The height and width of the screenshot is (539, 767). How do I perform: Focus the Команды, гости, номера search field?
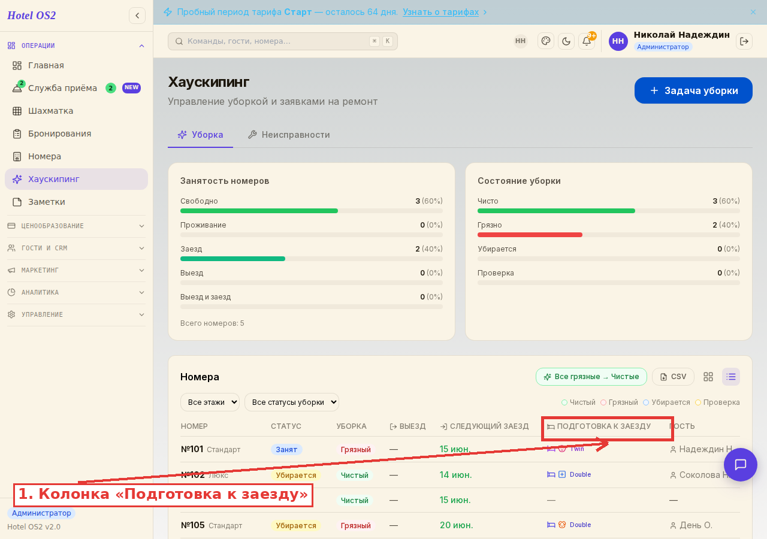283,41
